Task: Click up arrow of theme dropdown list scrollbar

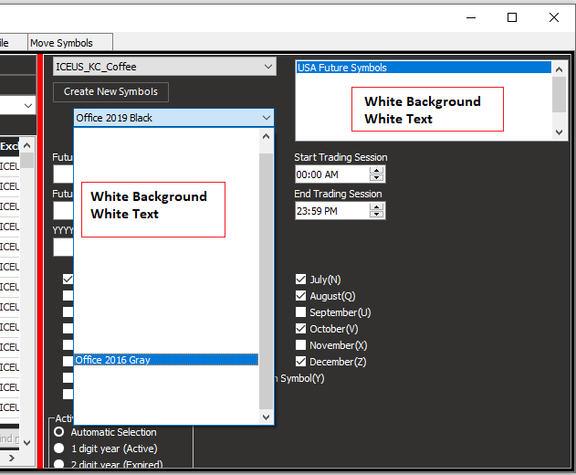Action: (267, 136)
